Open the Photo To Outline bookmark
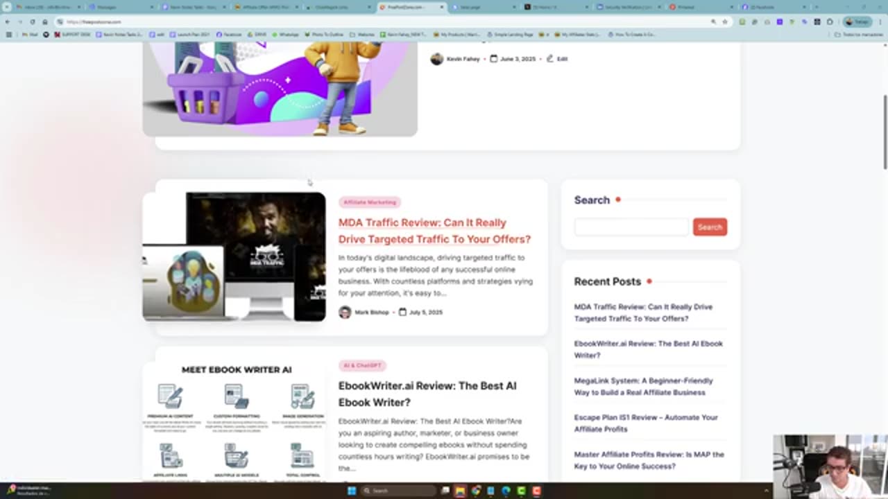 [325, 34]
